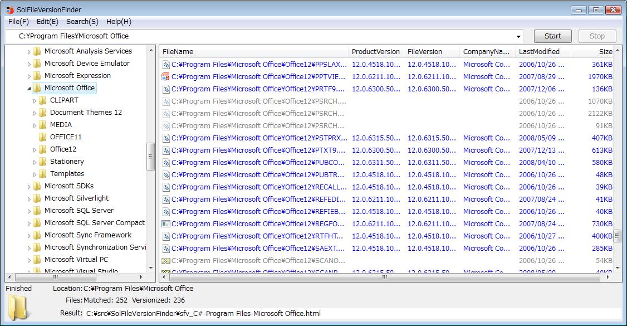Sort by the LastModified column header
Viewport: 627px width, 326px height.
[x=543, y=52]
